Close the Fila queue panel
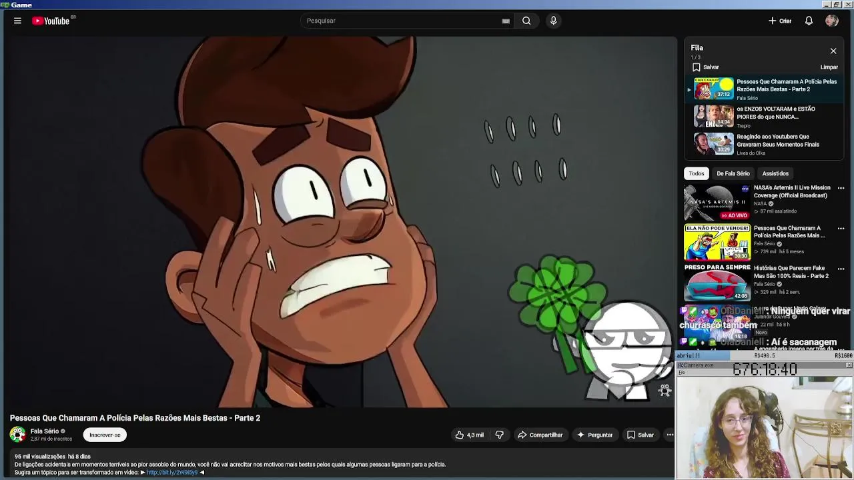Image resolution: width=854 pixels, height=480 pixels. [833, 51]
